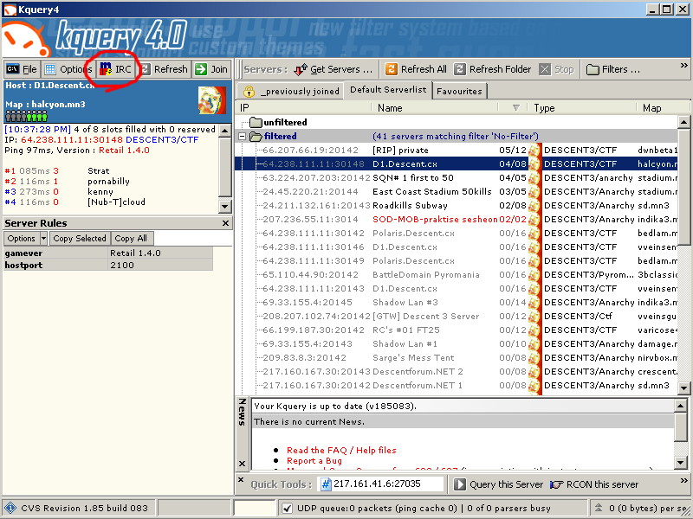The image size is (693, 519).
Task: Launch the IRC client button
Action: tap(116, 69)
